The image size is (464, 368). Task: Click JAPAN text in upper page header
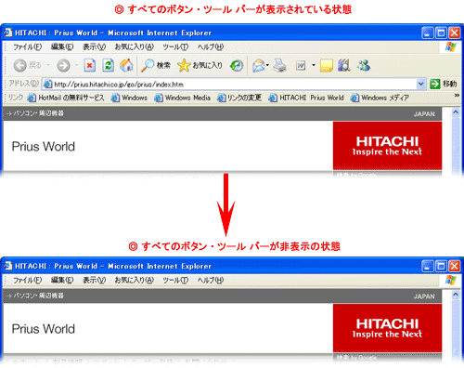424,114
